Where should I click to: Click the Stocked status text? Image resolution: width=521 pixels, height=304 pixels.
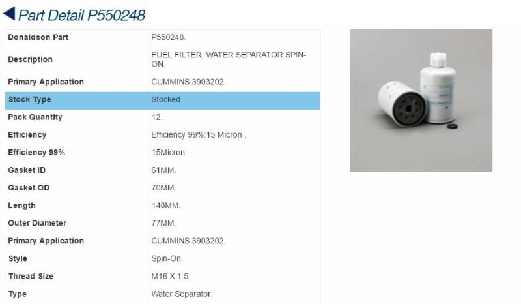(x=165, y=100)
